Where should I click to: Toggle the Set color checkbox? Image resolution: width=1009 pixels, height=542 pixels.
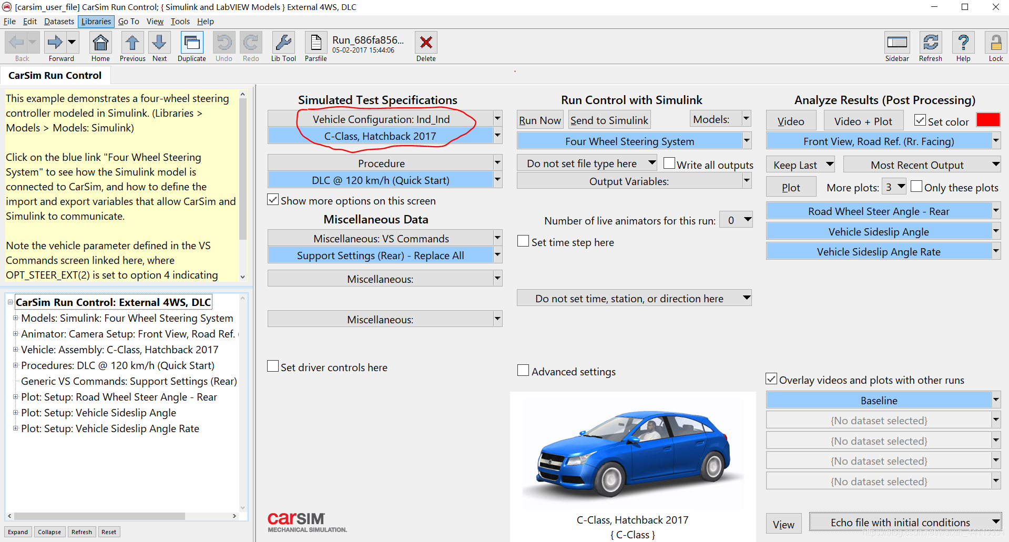(920, 120)
